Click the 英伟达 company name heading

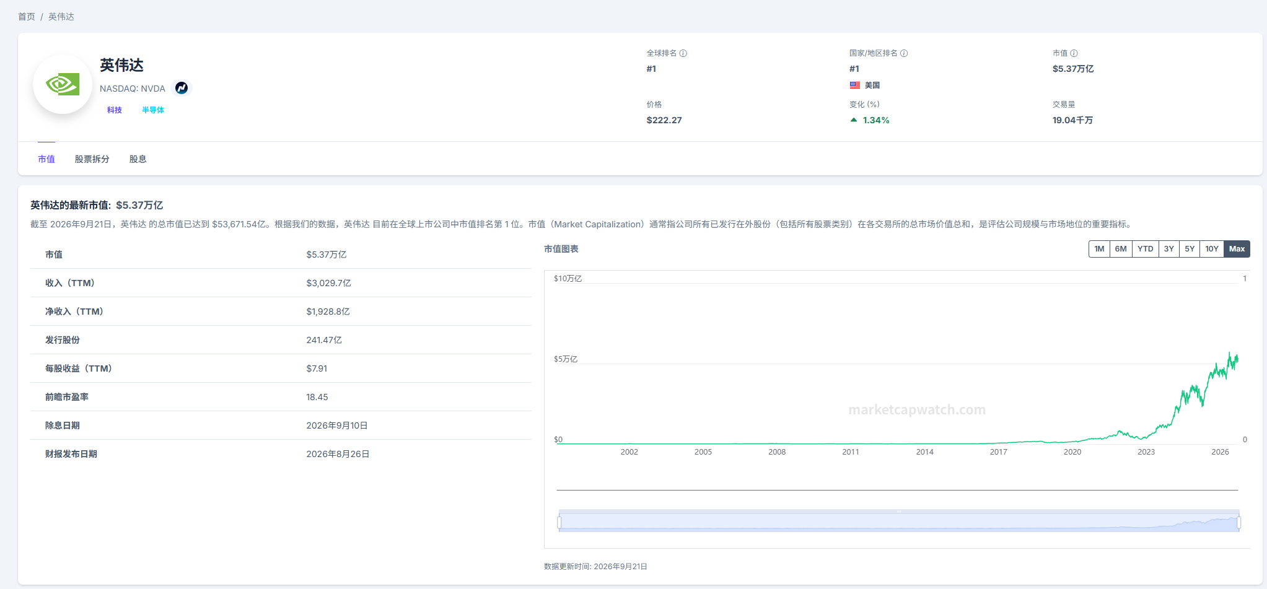(x=121, y=65)
